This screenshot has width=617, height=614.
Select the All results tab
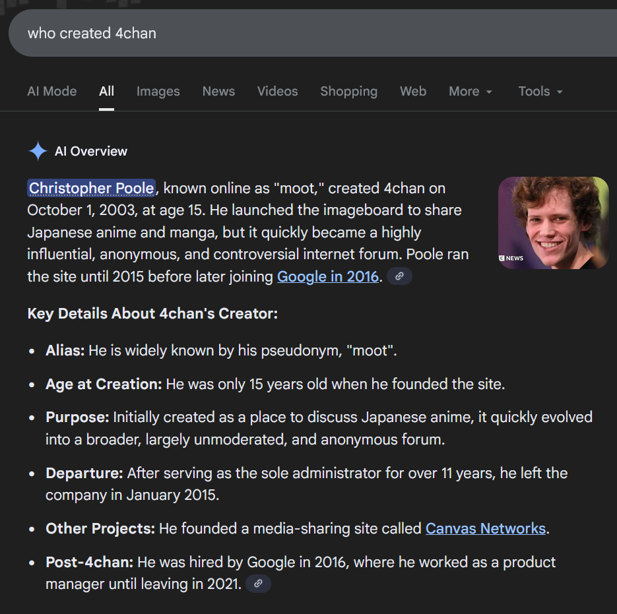(106, 91)
